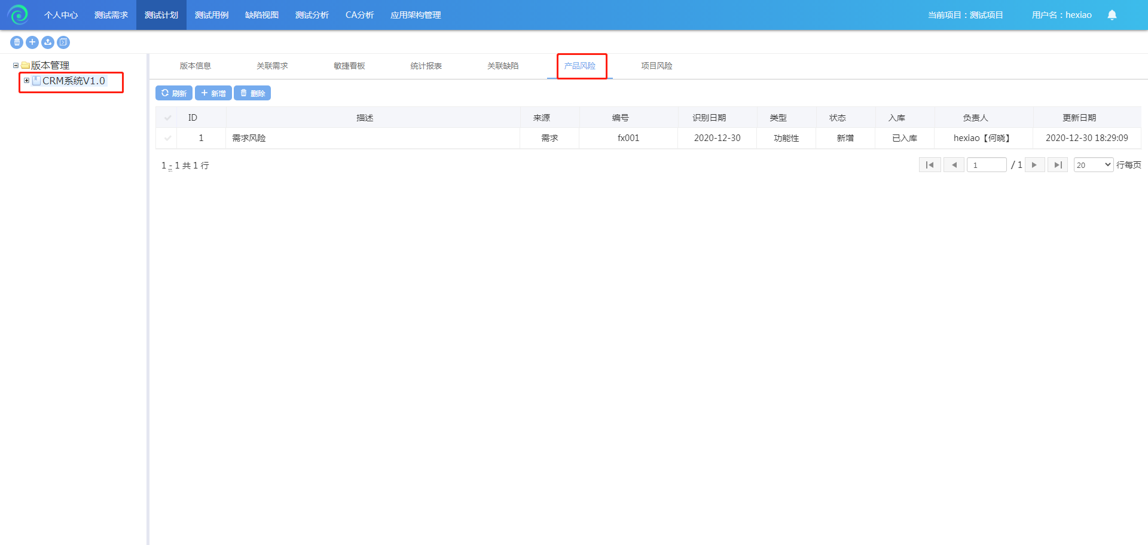
Task: Click the 新增 button above the risk table
Action: [x=213, y=93]
